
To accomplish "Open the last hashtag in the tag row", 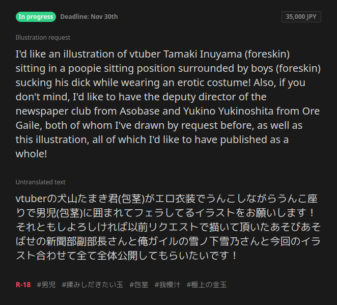I will [206, 285].
